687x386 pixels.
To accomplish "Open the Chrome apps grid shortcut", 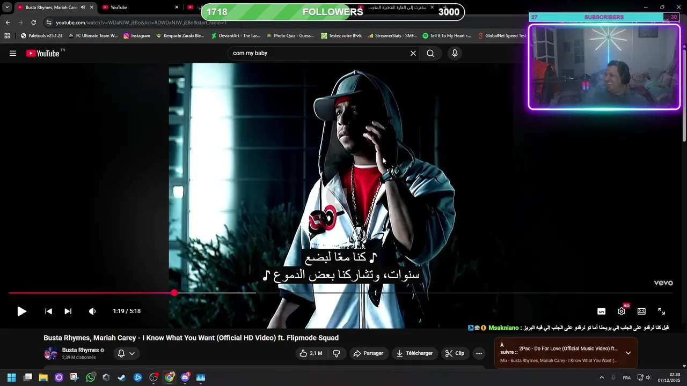I will (7, 36).
